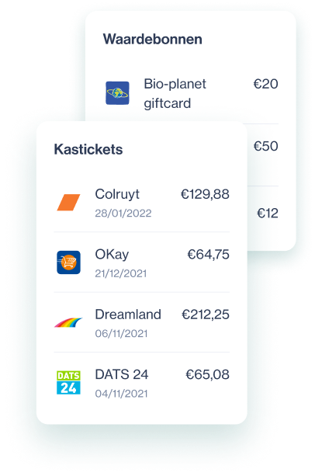Screen dimensions: 315x476
Task: Click the orange Colruyt logo icon
Action: pos(68,202)
